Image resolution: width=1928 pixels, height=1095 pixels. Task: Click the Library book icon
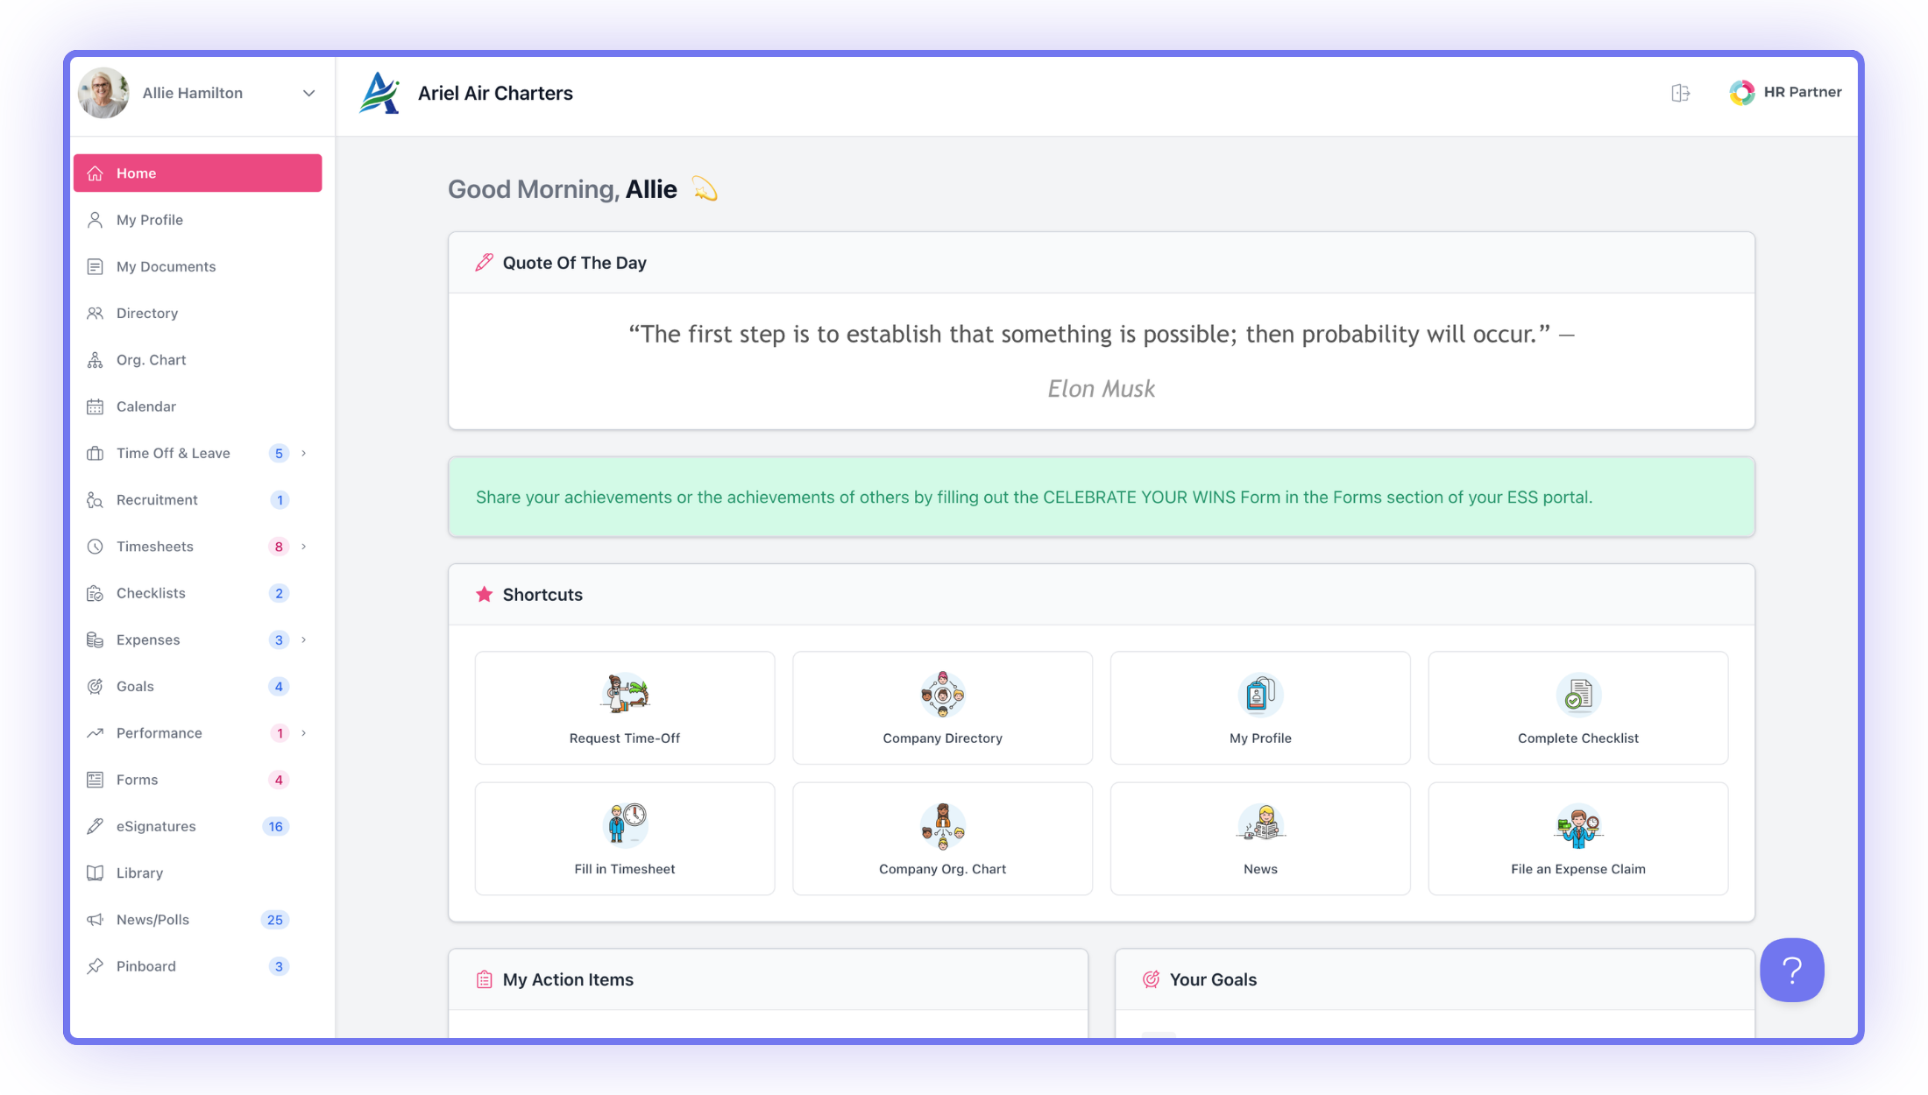pos(95,872)
